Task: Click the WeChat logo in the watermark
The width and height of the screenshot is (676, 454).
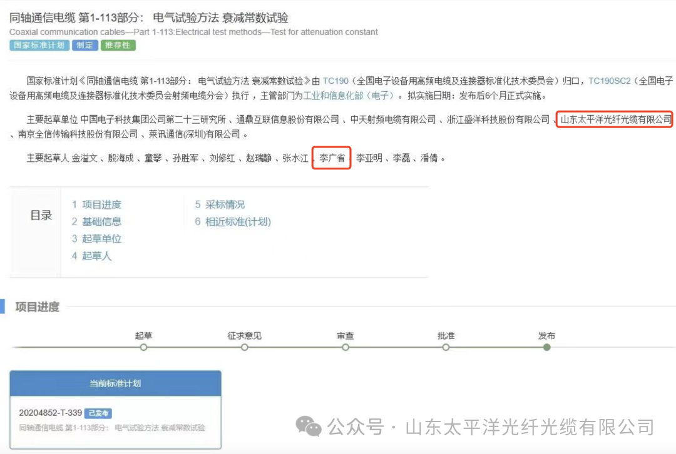Action: tap(309, 426)
